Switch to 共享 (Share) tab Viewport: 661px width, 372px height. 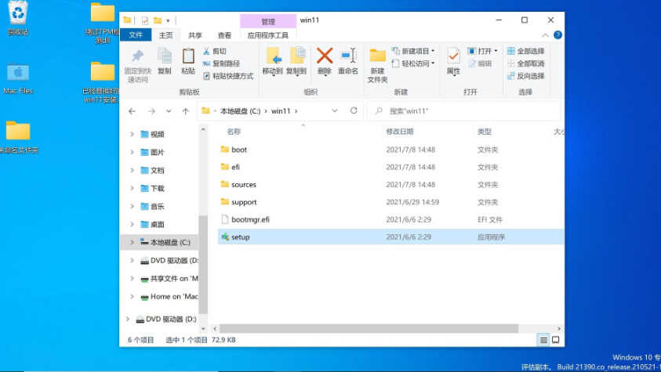[x=194, y=35]
